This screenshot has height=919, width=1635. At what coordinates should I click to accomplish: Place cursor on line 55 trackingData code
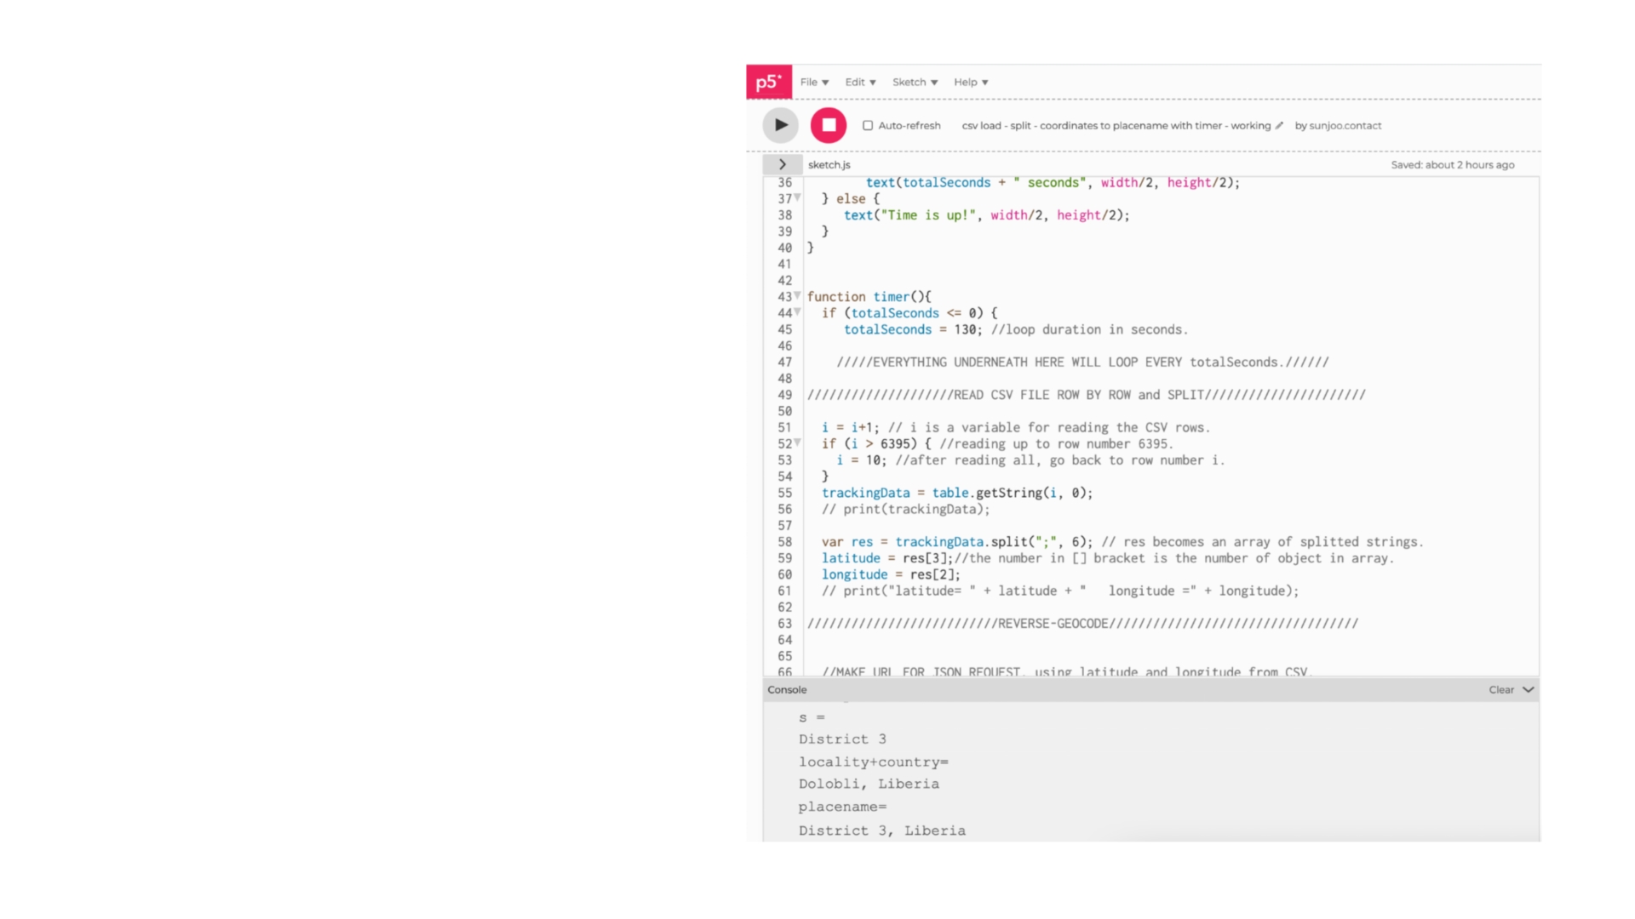click(955, 493)
